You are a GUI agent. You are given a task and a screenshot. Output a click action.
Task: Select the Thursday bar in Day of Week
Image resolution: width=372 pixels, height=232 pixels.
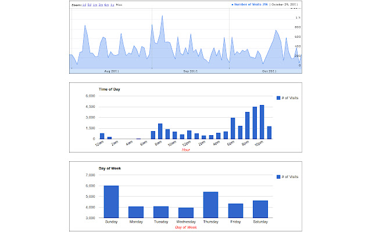tap(210, 205)
